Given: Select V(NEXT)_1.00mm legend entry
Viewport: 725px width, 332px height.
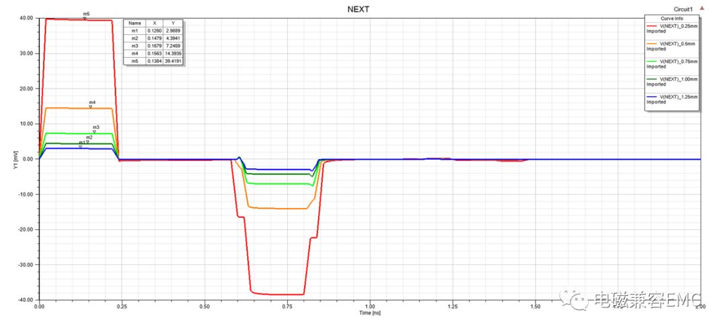Looking at the screenshot, I should [679, 79].
